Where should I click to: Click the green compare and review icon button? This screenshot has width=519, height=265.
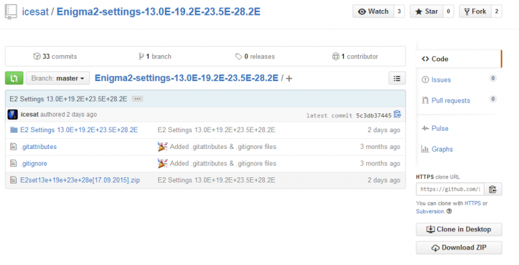click(14, 78)
